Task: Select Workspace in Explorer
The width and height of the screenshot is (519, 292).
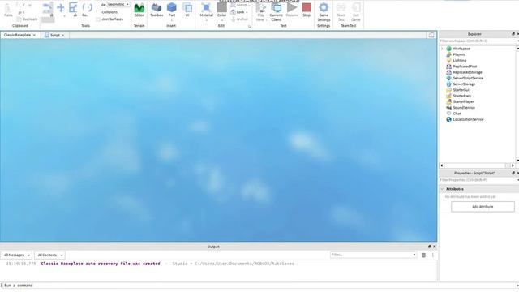Action: coord(461,49)
